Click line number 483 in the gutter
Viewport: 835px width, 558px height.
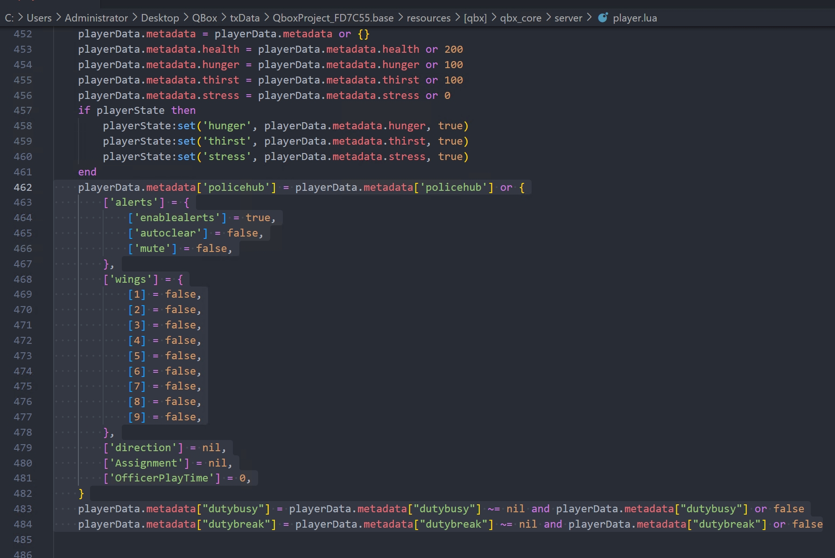tap(23, 509)
